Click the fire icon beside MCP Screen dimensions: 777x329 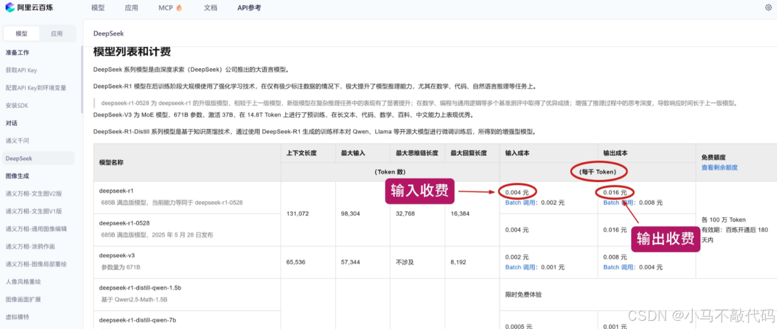tap(179, 8)
